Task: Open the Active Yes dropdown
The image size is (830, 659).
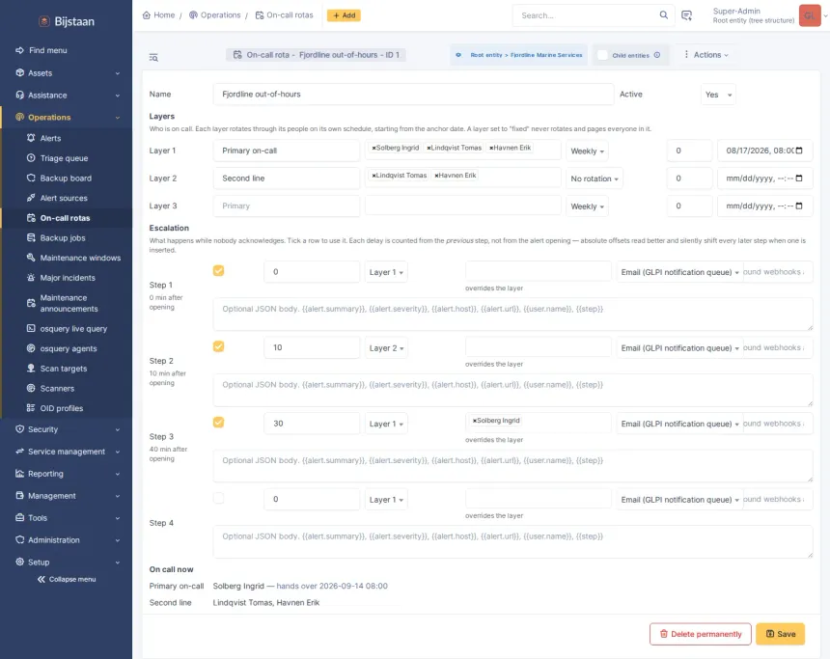Action: click(x=718, y=95)
